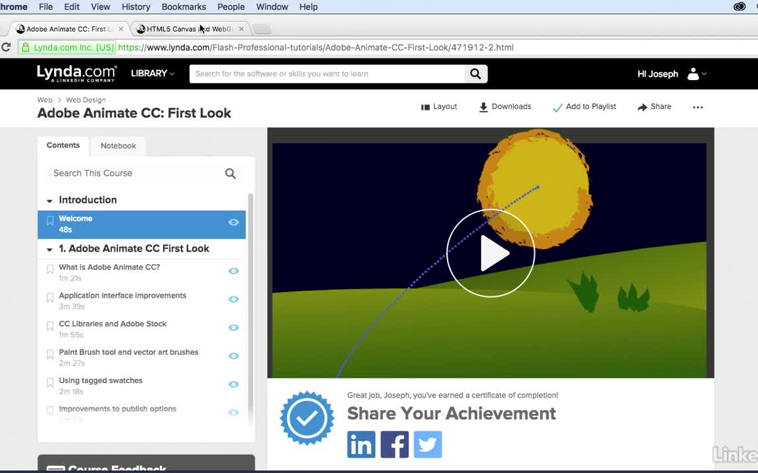The image size is (758, 473).
Task: Click the Web breadcrumb link
Action: pyautogui.click(x=45, y=100)
